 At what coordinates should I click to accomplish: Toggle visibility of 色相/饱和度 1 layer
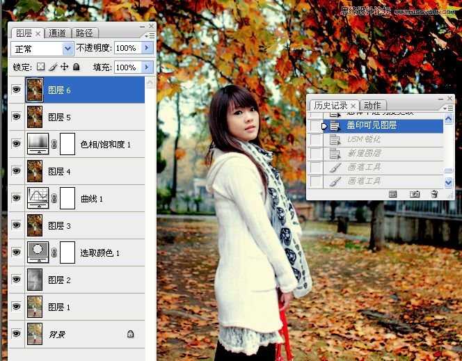(x=17, y=143)
